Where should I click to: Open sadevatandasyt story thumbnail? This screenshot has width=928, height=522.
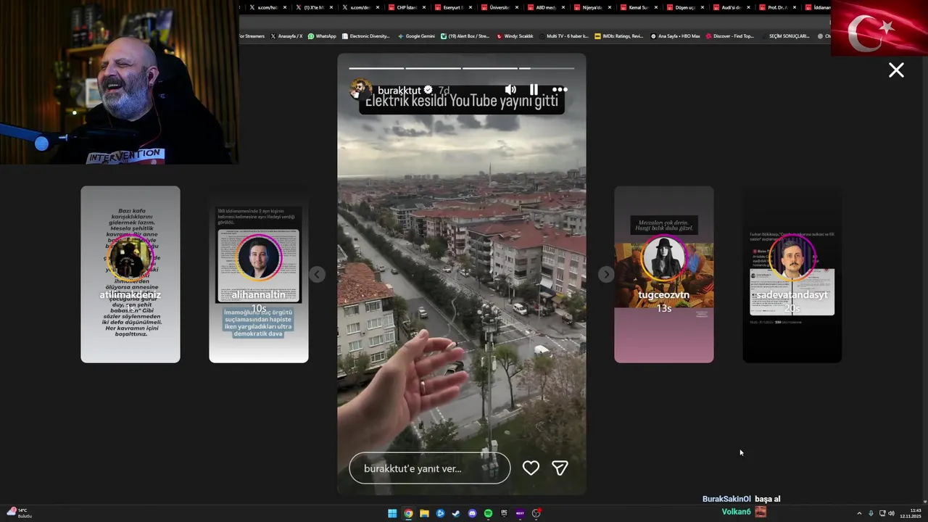tap(792, 274)
